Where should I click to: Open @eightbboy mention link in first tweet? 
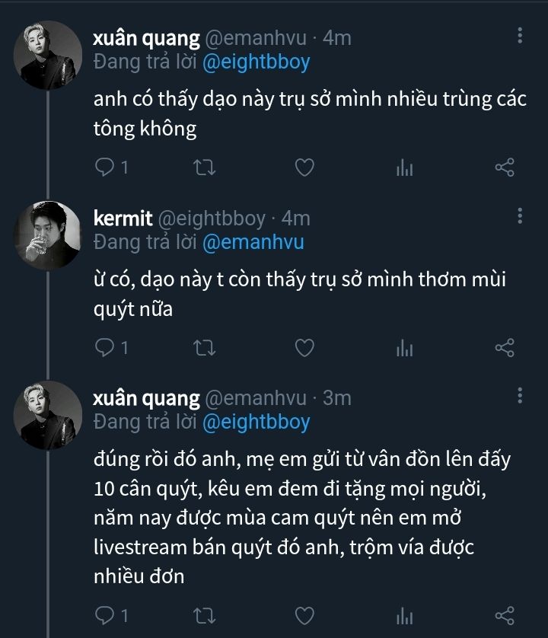coord(256,62)
